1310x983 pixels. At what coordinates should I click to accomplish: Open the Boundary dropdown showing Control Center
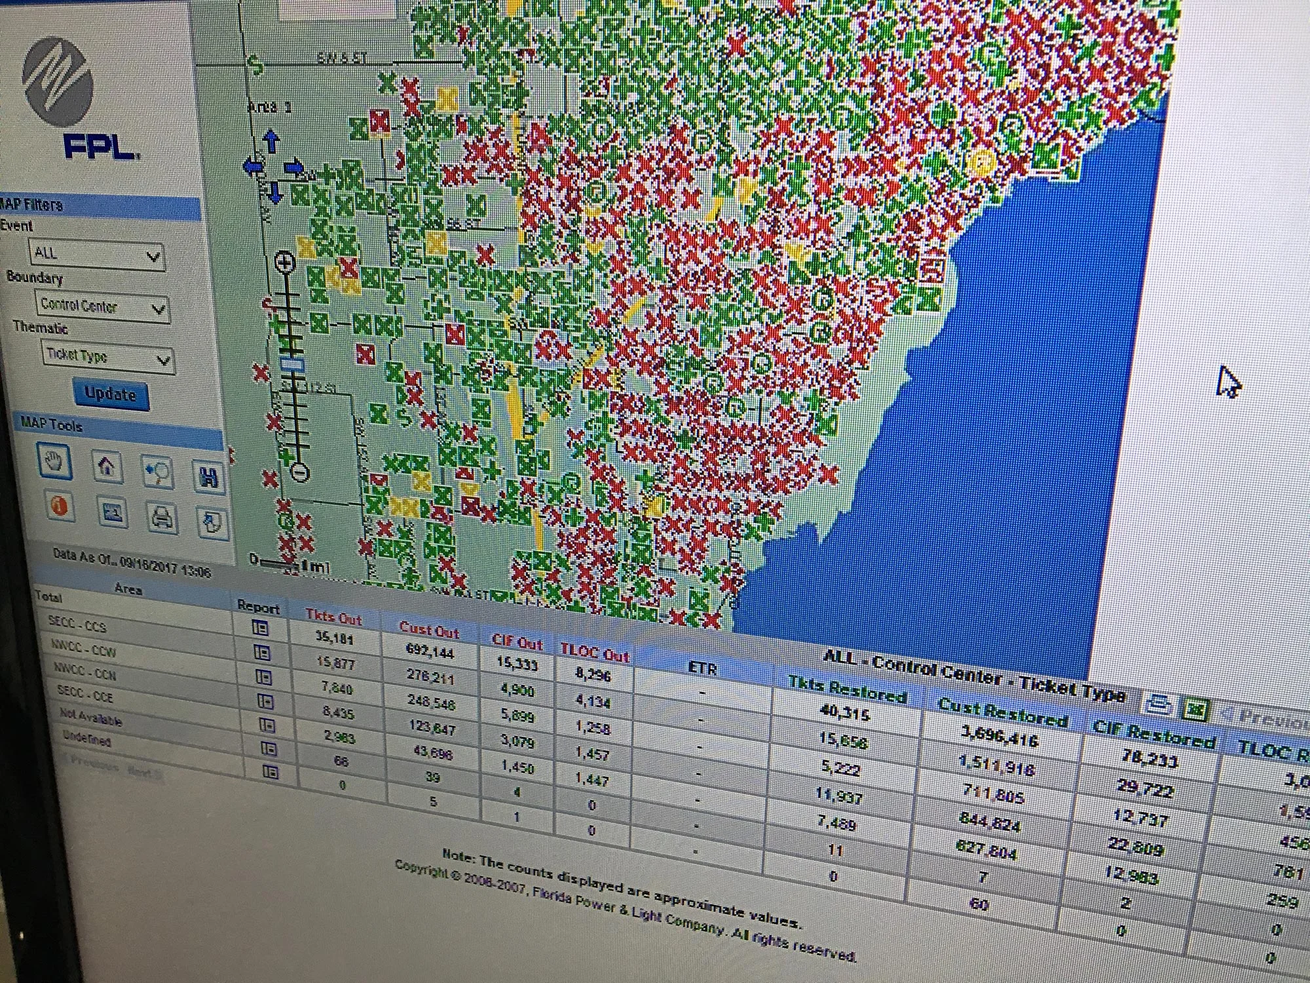click(103, 306)
